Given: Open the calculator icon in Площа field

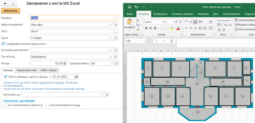Looking at the screenshot, I should coord(65,63).
